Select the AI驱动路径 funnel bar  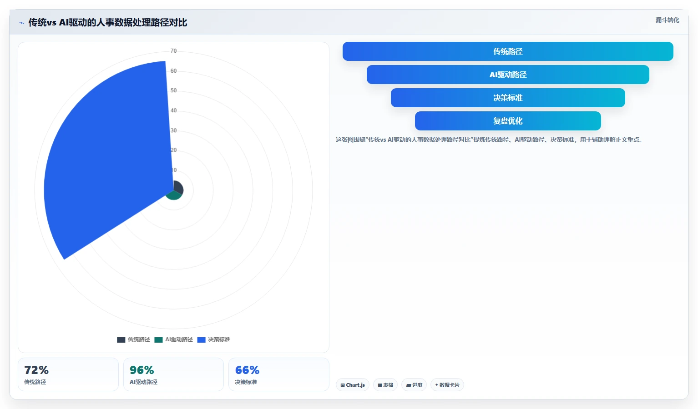(508, 75)
